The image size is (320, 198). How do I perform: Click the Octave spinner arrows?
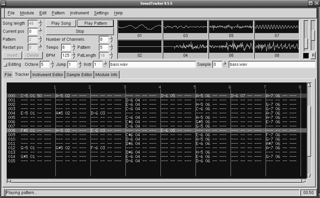tap(52, 64)
